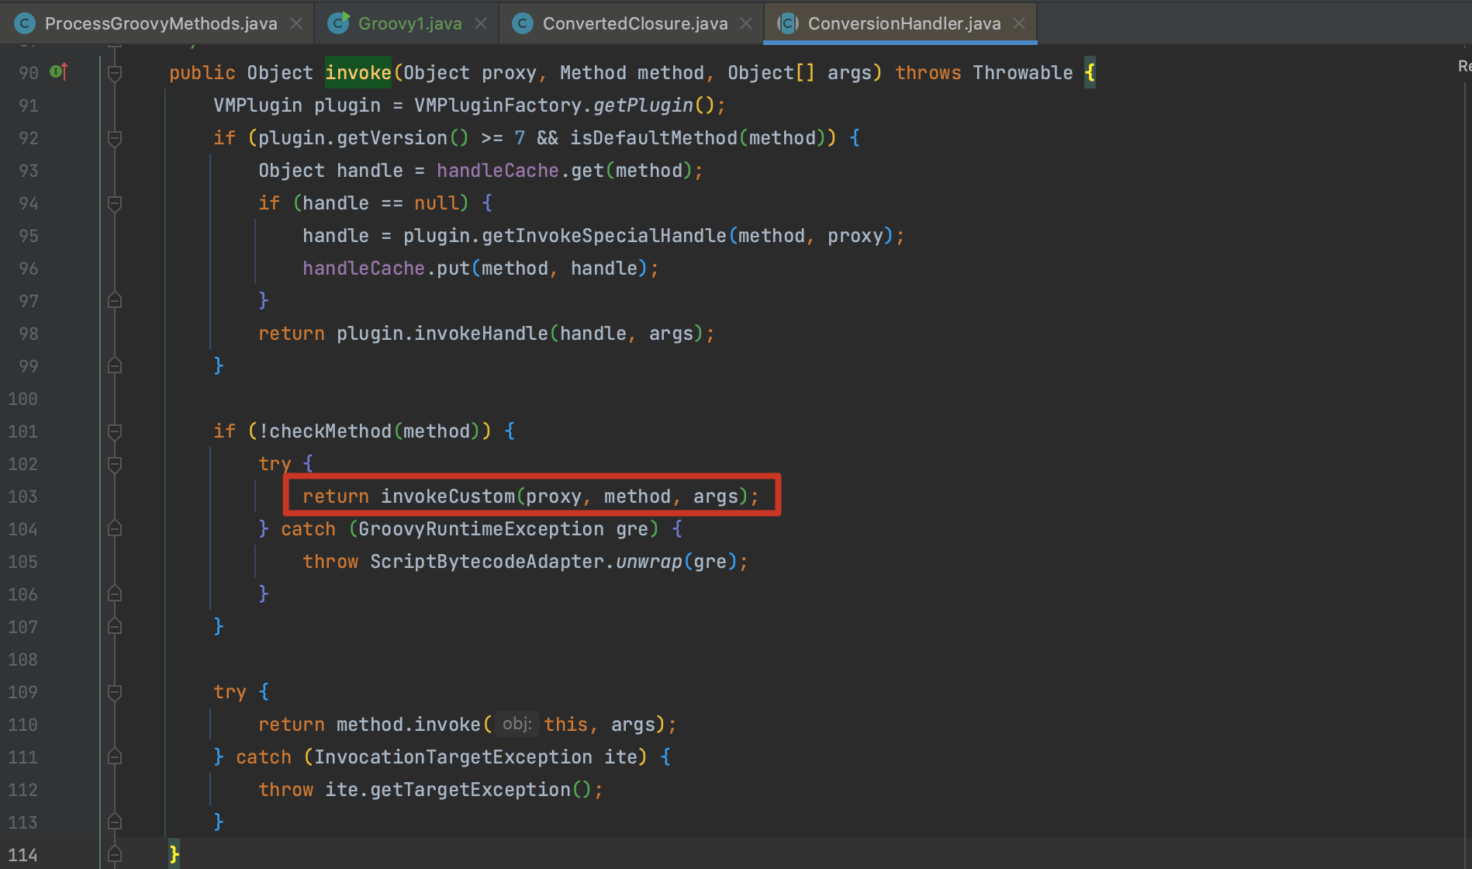Click InvocationTargetException on line 111

pos(453,757)
